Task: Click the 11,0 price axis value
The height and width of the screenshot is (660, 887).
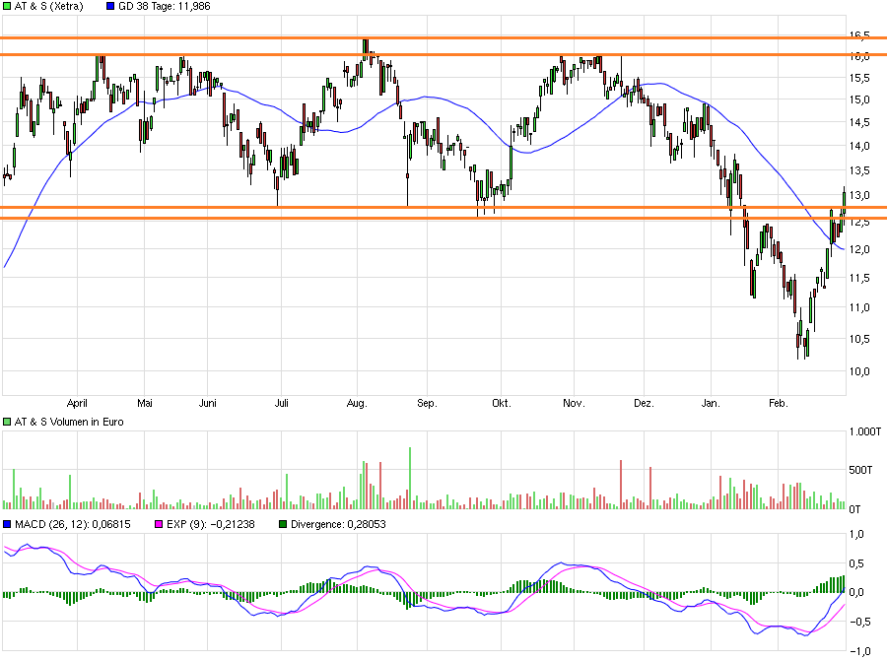Action: tap(859, 307)
